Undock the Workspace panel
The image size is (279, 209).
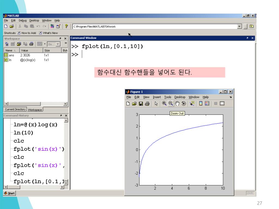click(x=60, y=38)
